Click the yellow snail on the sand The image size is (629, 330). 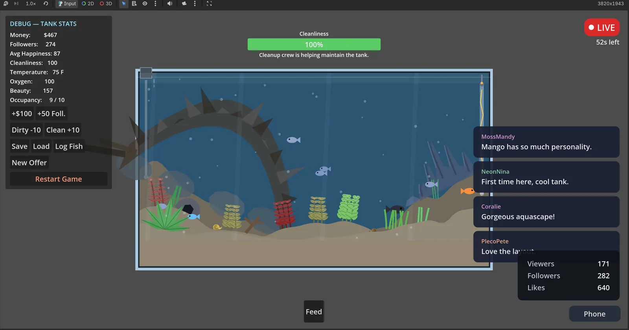point(217,227)
